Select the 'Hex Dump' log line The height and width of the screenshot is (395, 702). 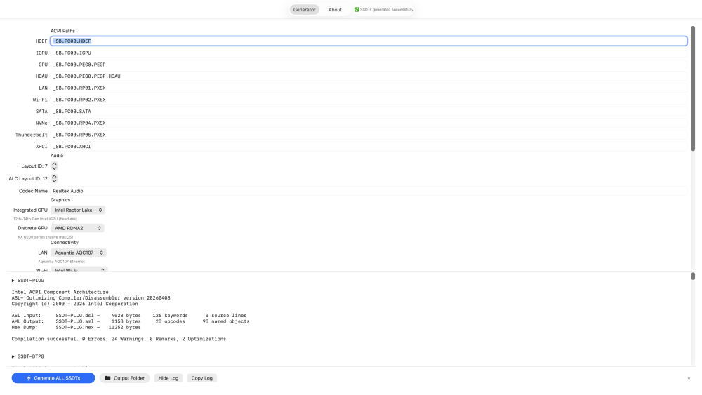[76, 327]
